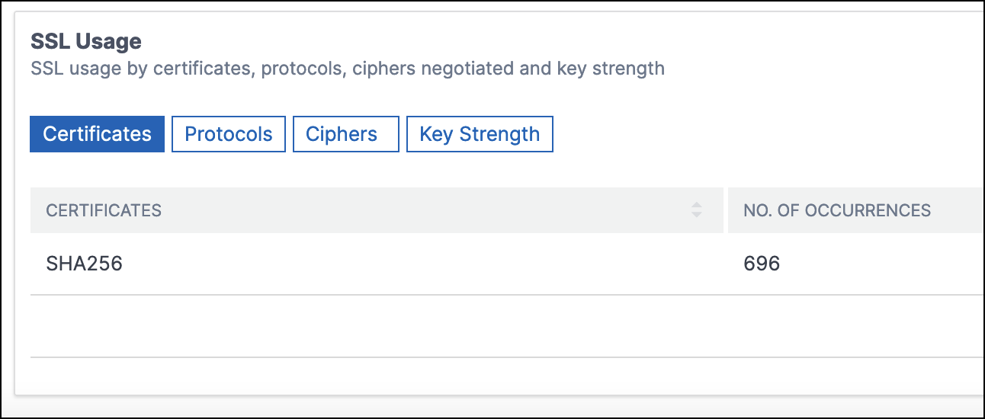The image size is (985, 419).
Task: Click the NO. OF OCCURRENCES column header
Action: (837, 210)
